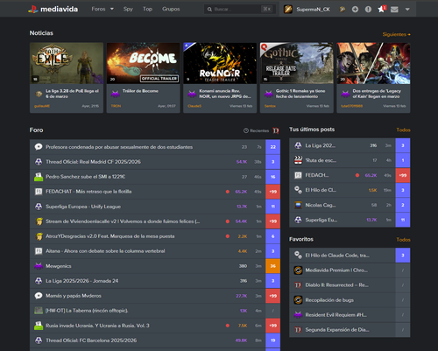Click the icon on Mediavida Premium favorite
Image resolution: width=438 pixels, height=351 pixels.
298,270
